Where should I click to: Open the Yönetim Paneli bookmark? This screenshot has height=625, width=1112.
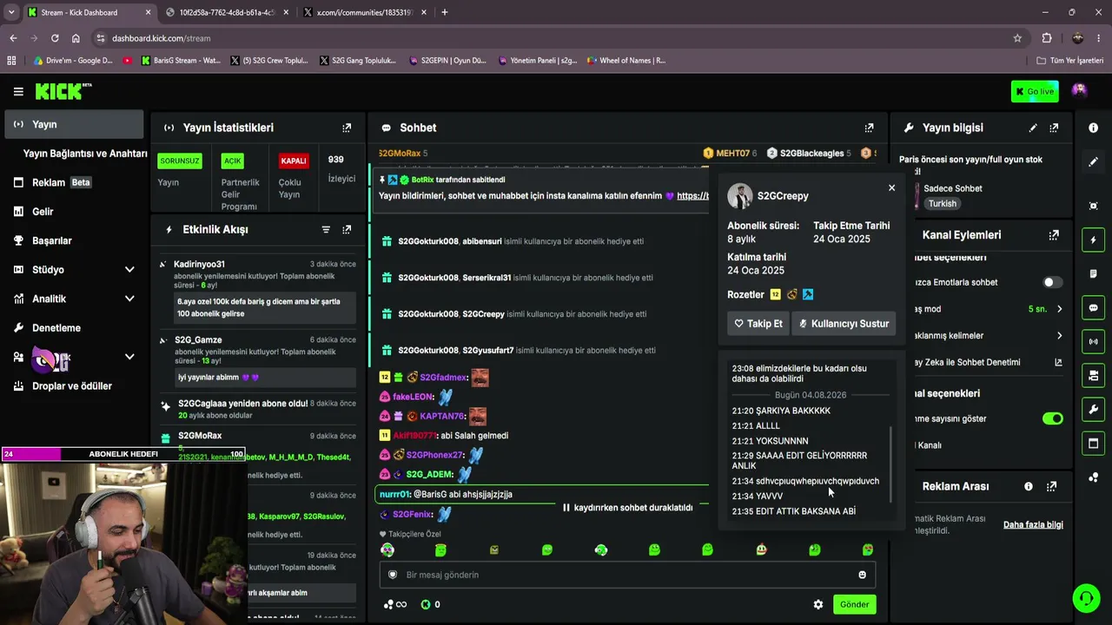click(537, 61)
